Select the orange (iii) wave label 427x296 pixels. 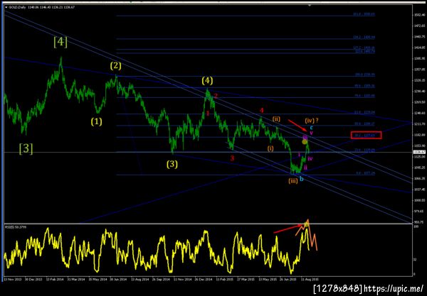tap(293, 180)
